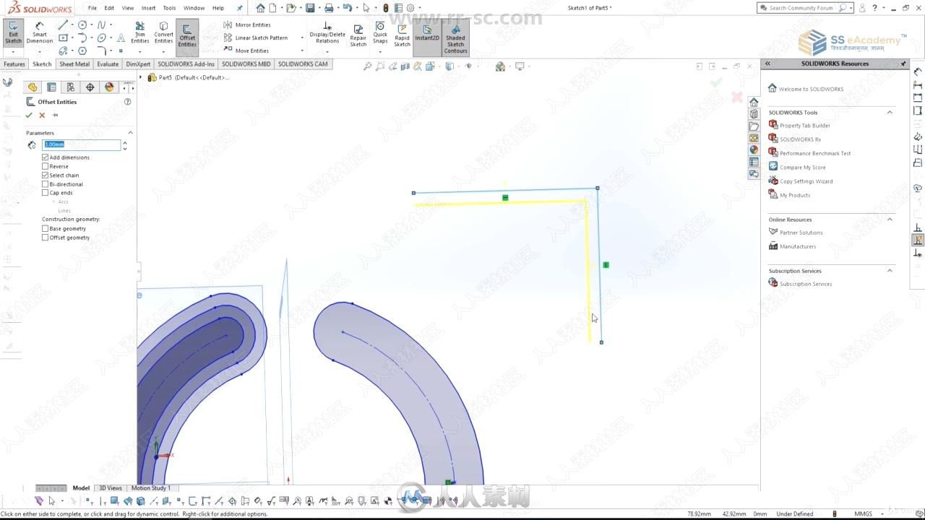This screenshot has width=925, height=520.
Task: Select the Move Entities tool
Action: 246,51
